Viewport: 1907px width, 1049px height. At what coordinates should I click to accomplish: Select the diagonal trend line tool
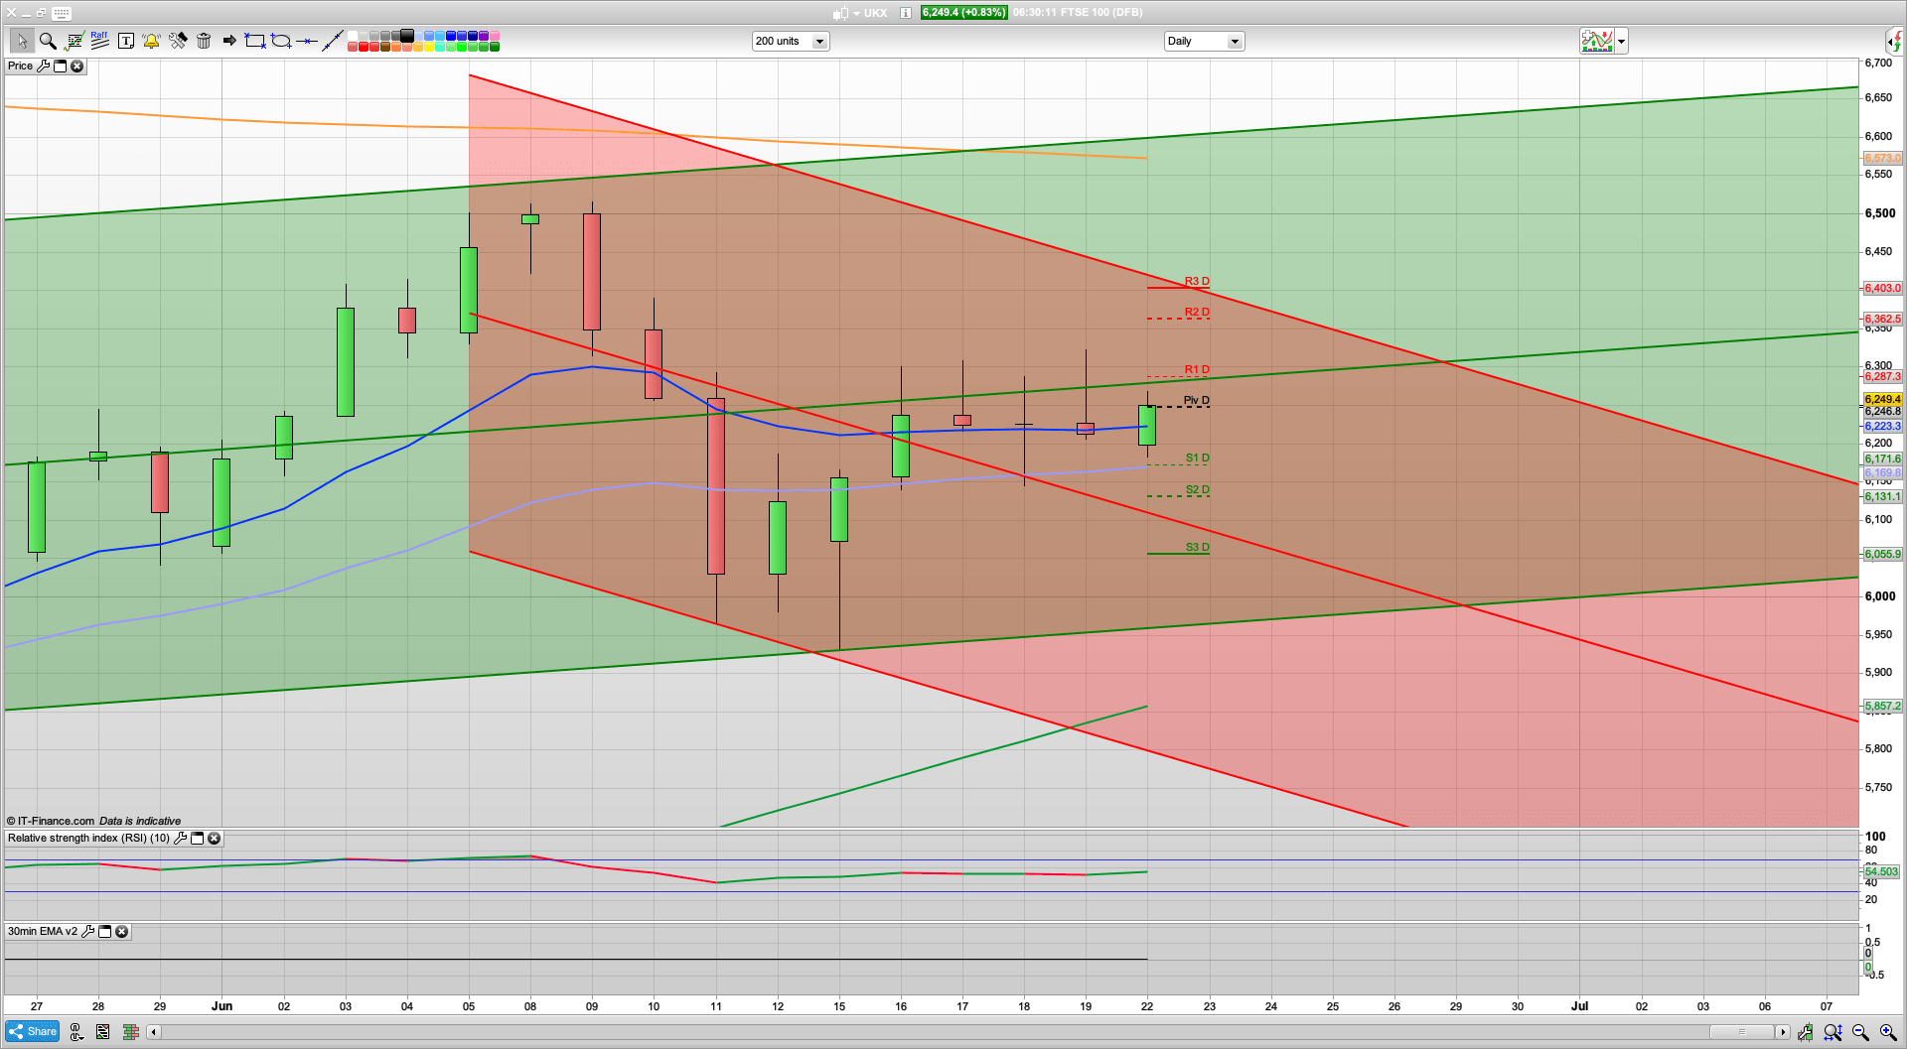333,41
